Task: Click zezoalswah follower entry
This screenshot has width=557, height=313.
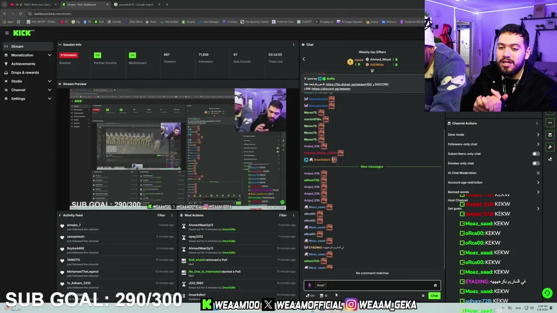Action: tap(117, 238)
